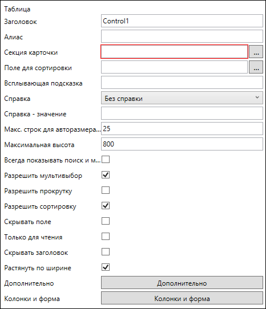This screenshot has width=266, height=309.
Task: Disable Разрешить сортировку checkbox
Action: (x=106, y=206)
